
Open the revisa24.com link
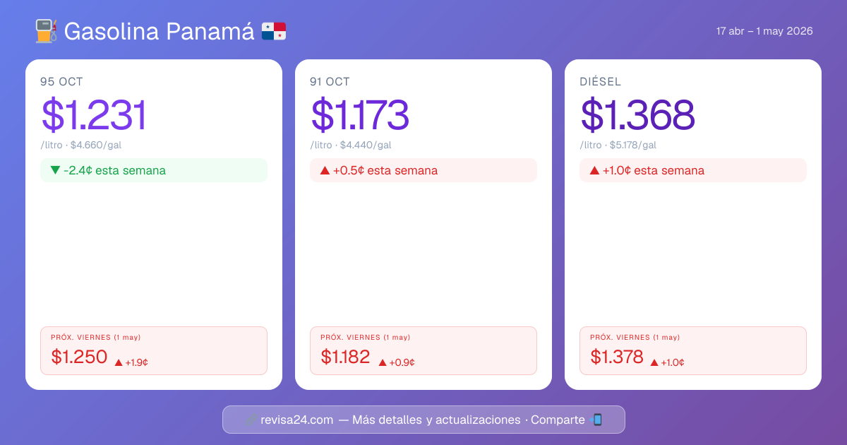pyautogui.click(x=297, y=420)
